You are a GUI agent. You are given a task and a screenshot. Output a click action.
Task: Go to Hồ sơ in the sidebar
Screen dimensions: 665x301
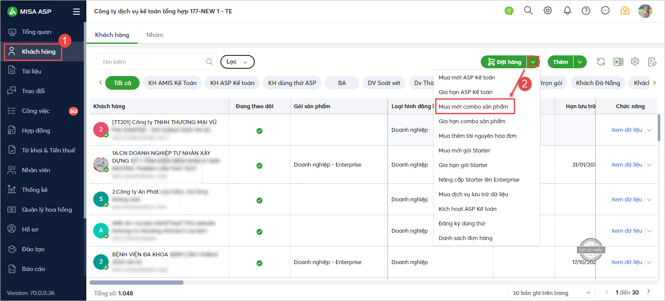click(30, 229)
